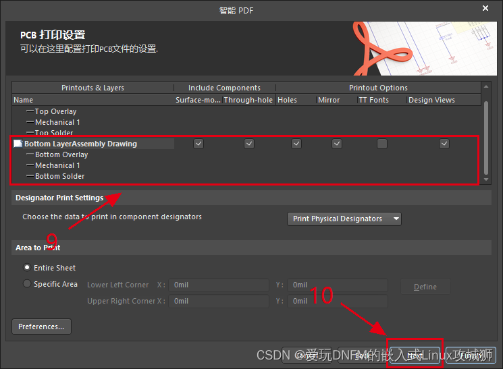Toggle Design Views checkbox for Bottom LayerAssembly Drawing
This screenshot has height=369, width=503.
coord(444,144)
